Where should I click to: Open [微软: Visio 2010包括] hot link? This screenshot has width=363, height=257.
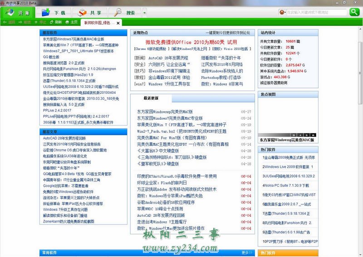point(232,49)
